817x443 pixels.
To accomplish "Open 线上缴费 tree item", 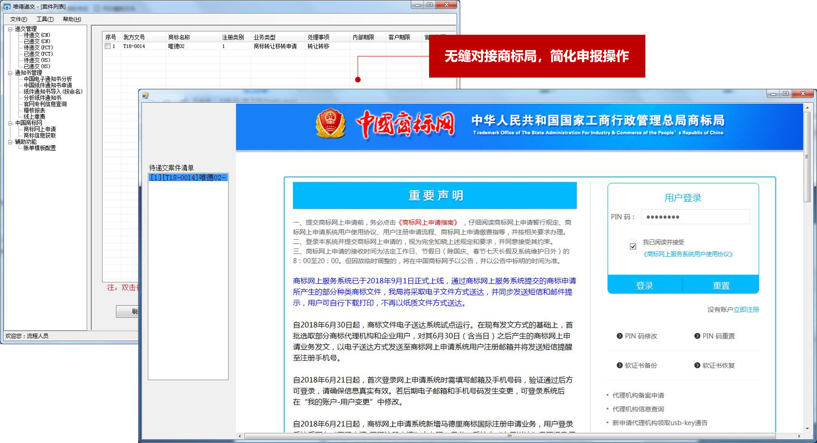I will (34, 117).
